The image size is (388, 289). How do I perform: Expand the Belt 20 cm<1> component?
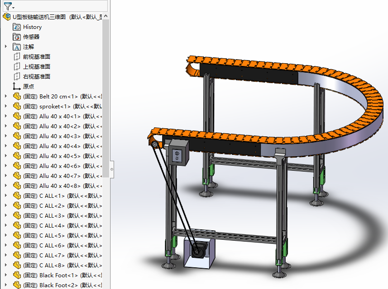tap(6, 96)
